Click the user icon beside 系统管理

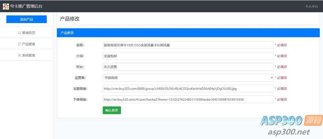19,55
